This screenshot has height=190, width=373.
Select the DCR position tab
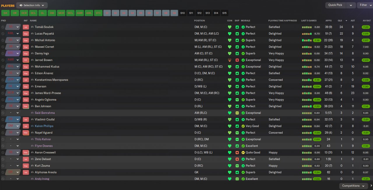[x=24, y=13]
